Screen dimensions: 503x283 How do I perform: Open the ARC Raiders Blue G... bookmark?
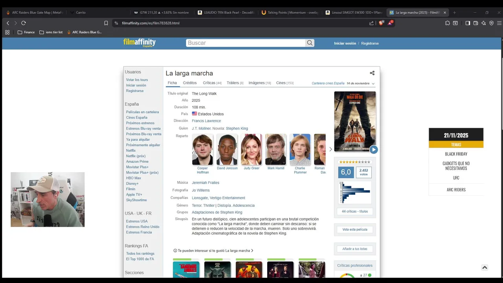tap(84, 32)
